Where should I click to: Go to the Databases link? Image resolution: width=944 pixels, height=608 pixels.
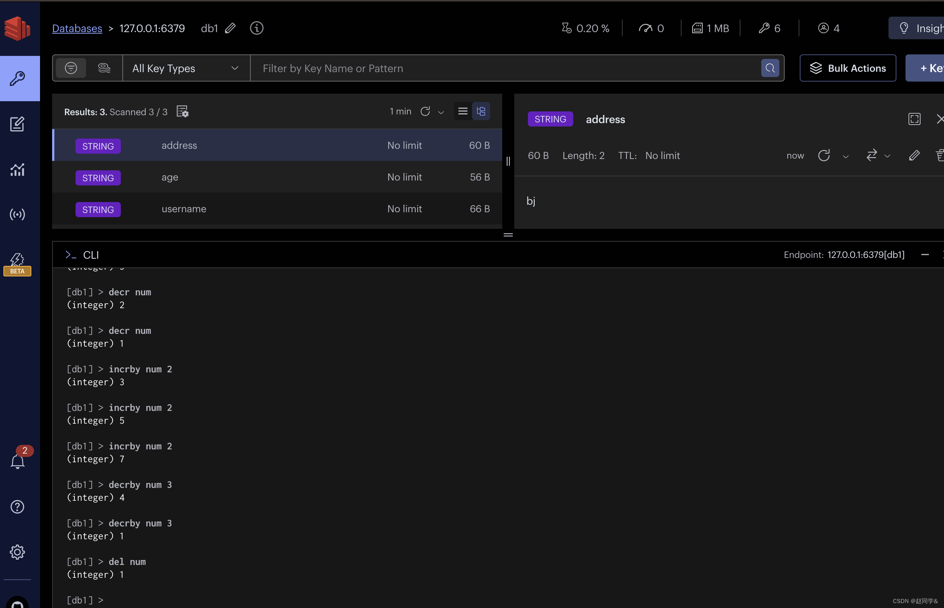coord(77,28)
